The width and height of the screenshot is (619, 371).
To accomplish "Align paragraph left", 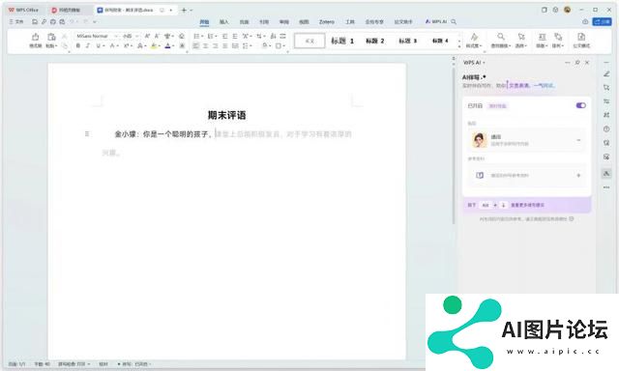I will tap(196, 46).
